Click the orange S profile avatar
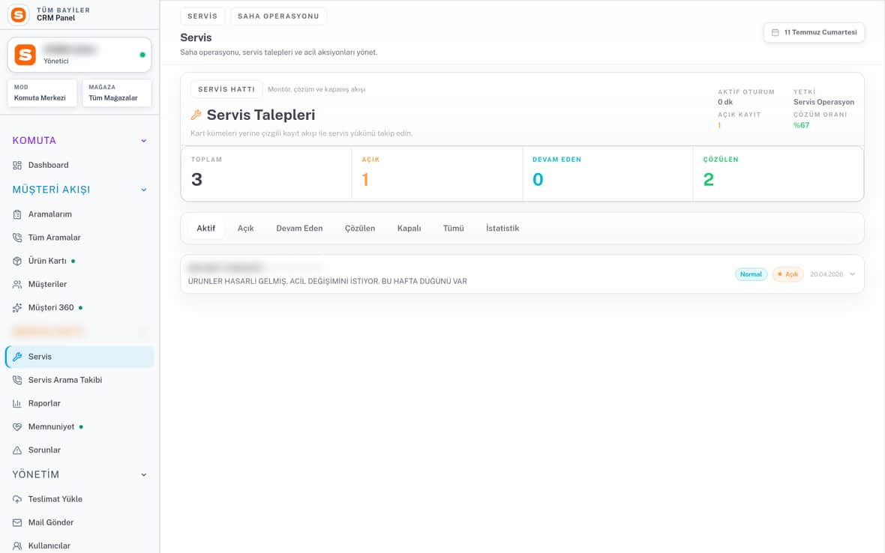885x553 pixels. click(25, 55)
